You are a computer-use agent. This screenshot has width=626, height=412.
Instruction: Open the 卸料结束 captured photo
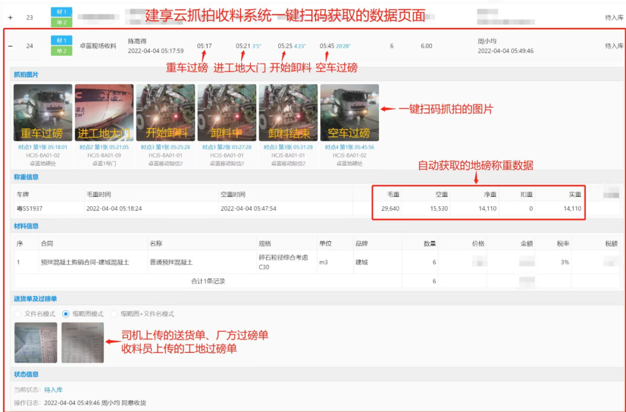point(288,113)
